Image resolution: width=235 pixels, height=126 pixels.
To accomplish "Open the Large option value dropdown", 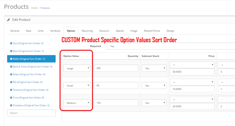I will [x=77, y=68].
